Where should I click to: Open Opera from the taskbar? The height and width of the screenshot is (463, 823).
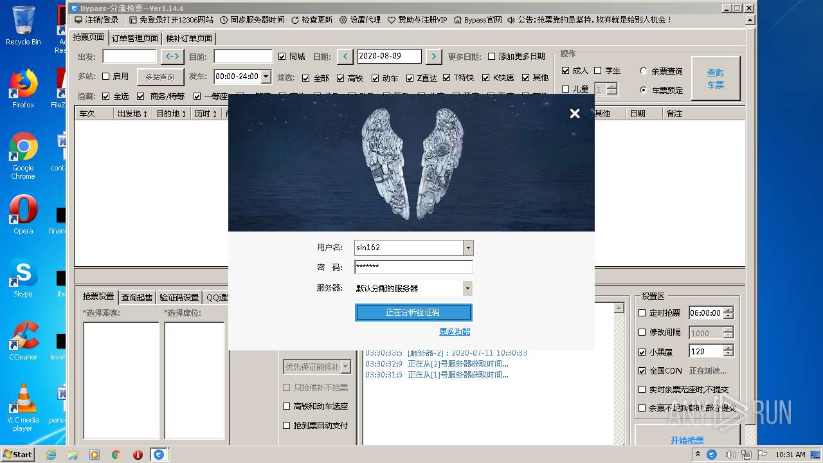coord(138,455)
